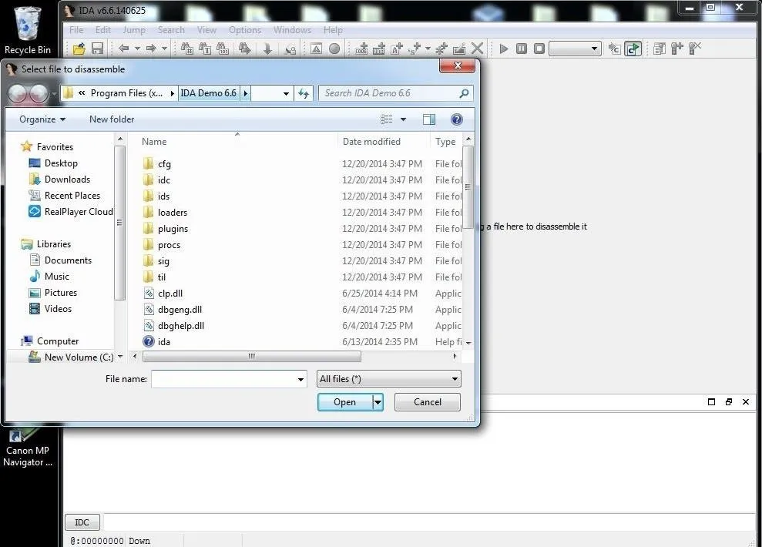This screenshot has height=547, width=762.
Task: Click the gray circle icon in IDA toolbar
Action: tap(334, 49)
